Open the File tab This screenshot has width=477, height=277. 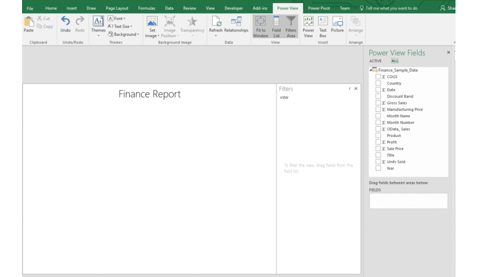(30, 8)
